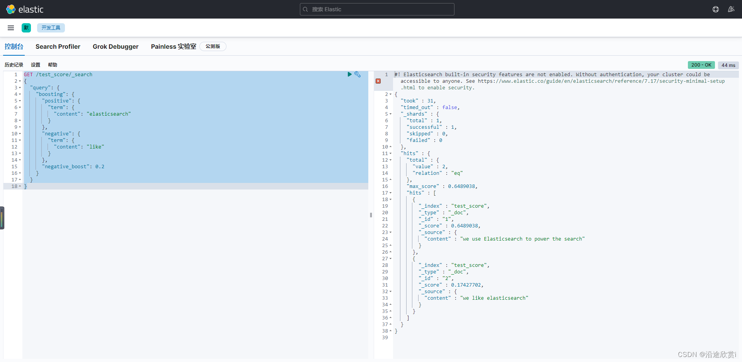Collapse the response hits array on line 17
The height and width of the screenshot is (362, 742).
coord(391,193)
